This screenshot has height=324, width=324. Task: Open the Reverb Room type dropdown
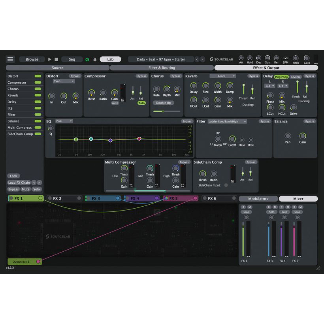(x=222, y=76)
